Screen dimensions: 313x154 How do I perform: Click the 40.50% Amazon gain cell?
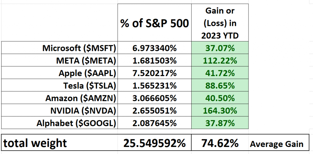[220, 98]
